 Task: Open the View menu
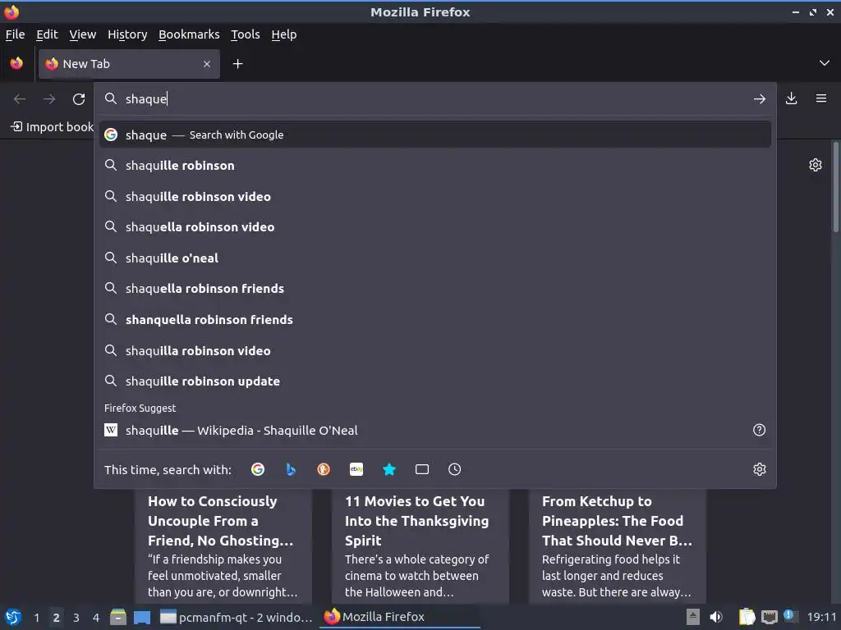point(83,34)
